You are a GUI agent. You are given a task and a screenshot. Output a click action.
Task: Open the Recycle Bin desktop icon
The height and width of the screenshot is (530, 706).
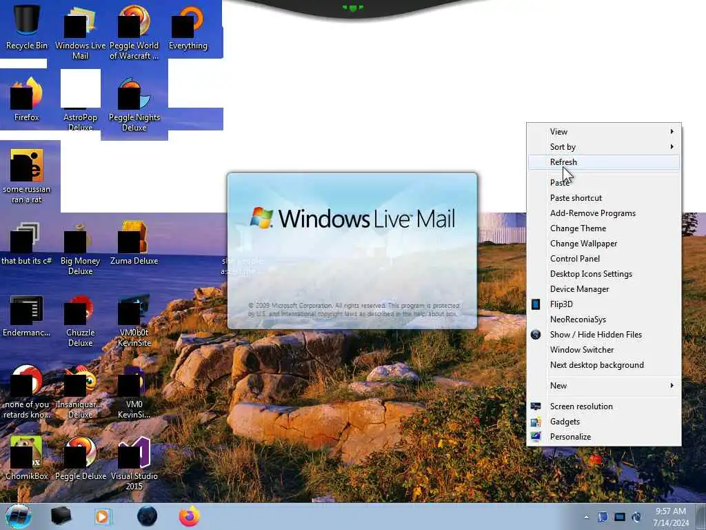coord(27,27)
